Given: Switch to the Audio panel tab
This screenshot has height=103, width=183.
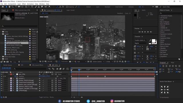Looking at the screenshot, I should (144, 10).
